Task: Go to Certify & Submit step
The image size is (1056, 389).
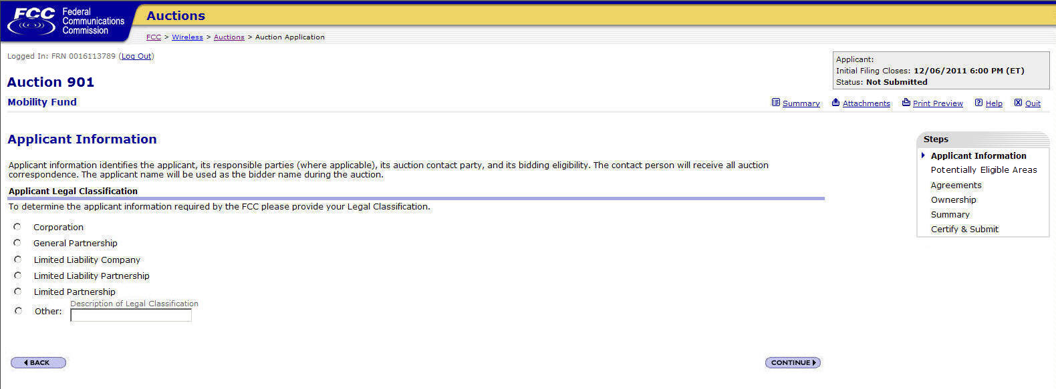Action: (x=964, y=229)
